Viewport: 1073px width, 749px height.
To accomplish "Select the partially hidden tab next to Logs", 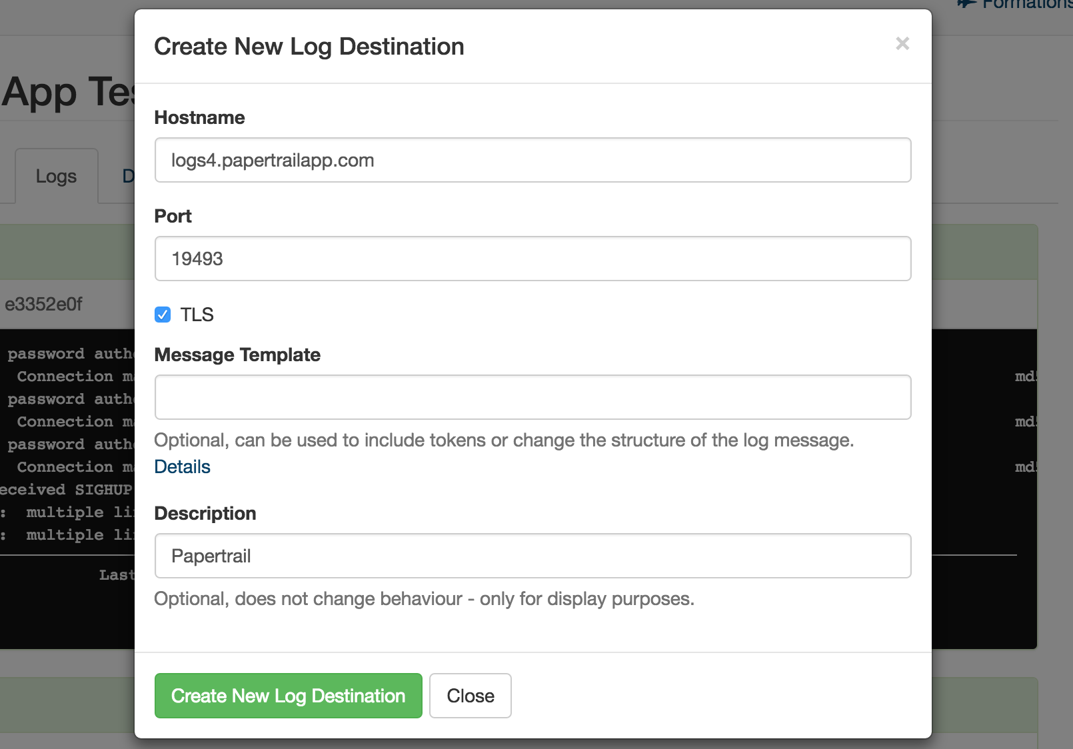I will point(128,177).
